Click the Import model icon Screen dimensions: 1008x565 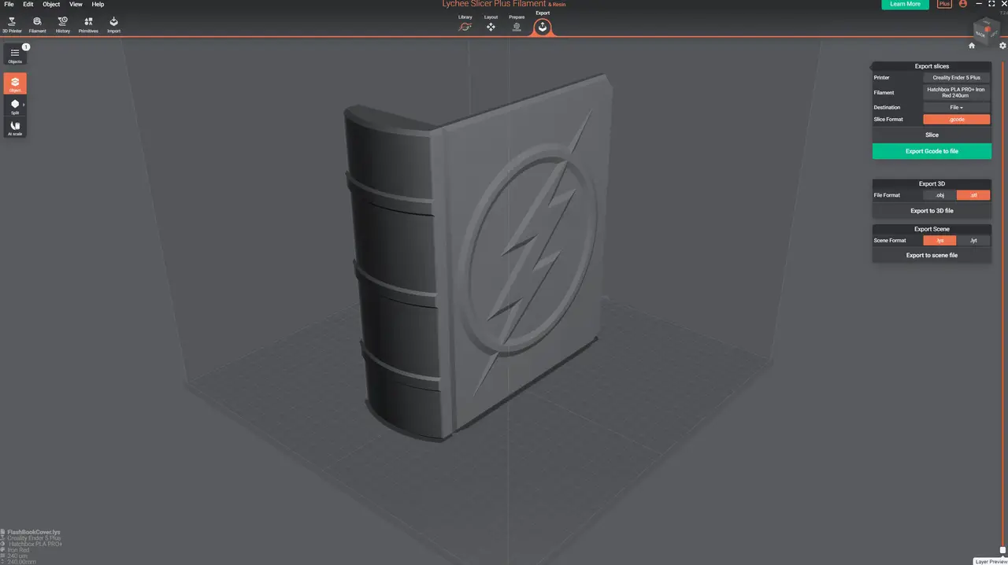click(x=113, y=24)
